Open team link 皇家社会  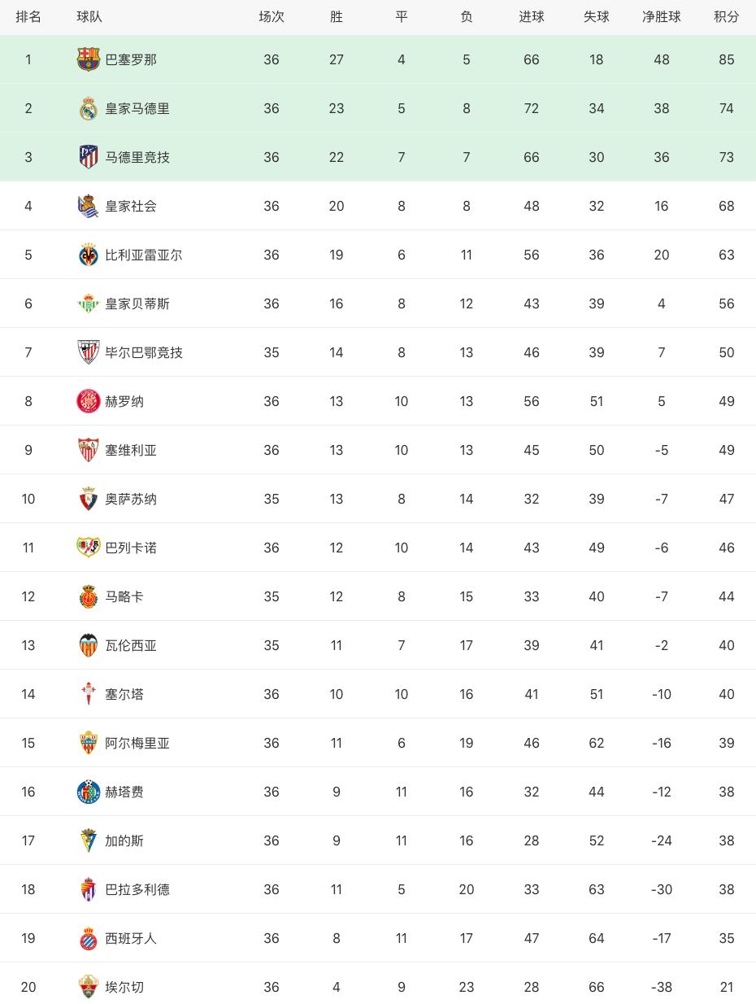[131, 206]
